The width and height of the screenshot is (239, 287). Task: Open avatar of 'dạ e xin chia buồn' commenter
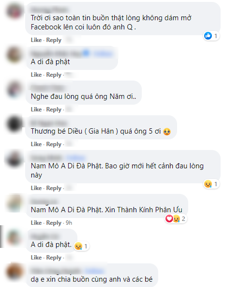15,272
